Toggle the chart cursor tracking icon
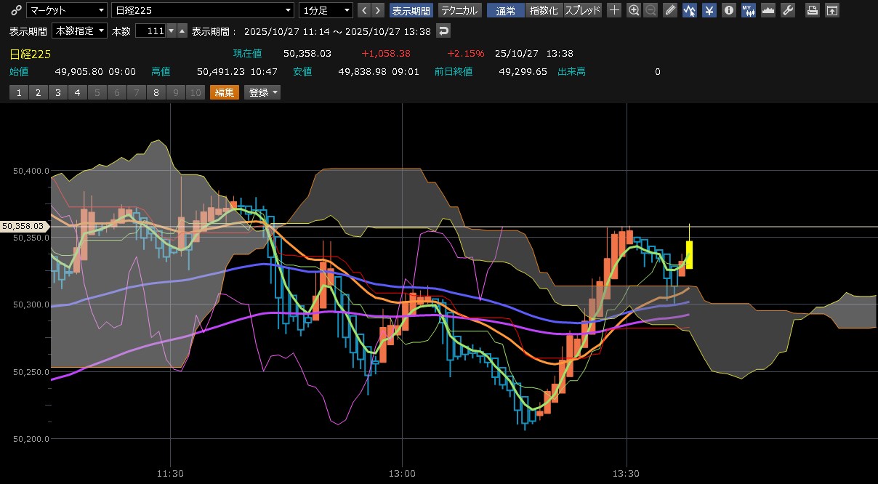 [x=690, y=10]
